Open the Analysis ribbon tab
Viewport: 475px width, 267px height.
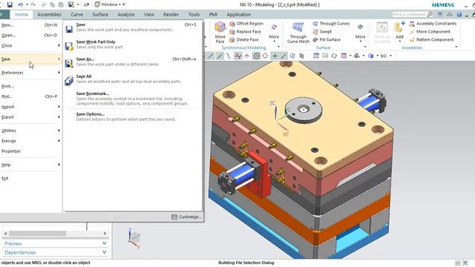click(126, 15)
